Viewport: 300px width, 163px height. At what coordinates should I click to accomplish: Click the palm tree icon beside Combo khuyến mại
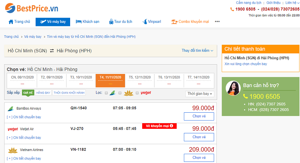(x=174, y=22)
